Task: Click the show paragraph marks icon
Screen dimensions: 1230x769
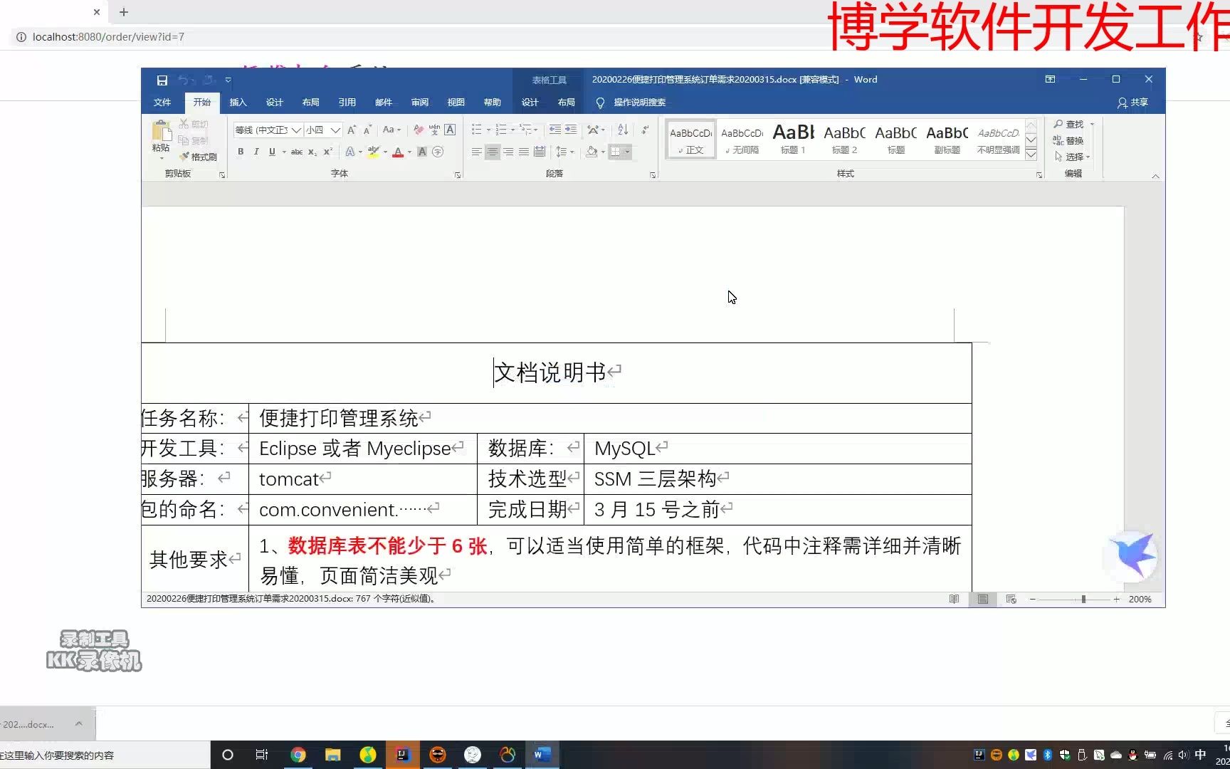Action: click(x=645, y=130)
